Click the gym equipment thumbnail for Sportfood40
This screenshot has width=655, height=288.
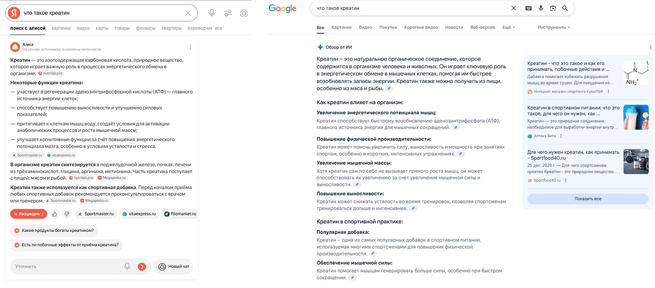coord(636,162)
